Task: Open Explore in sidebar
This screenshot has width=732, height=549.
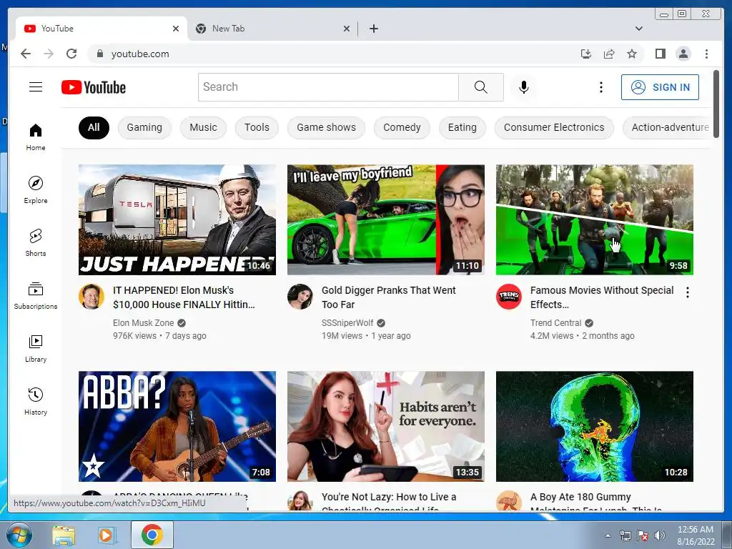Action: [36, 190]
